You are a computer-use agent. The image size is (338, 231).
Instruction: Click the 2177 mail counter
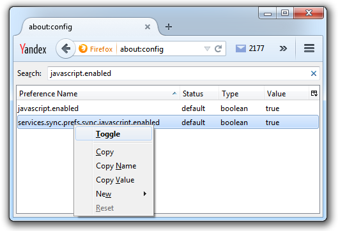tap(256, 48)
